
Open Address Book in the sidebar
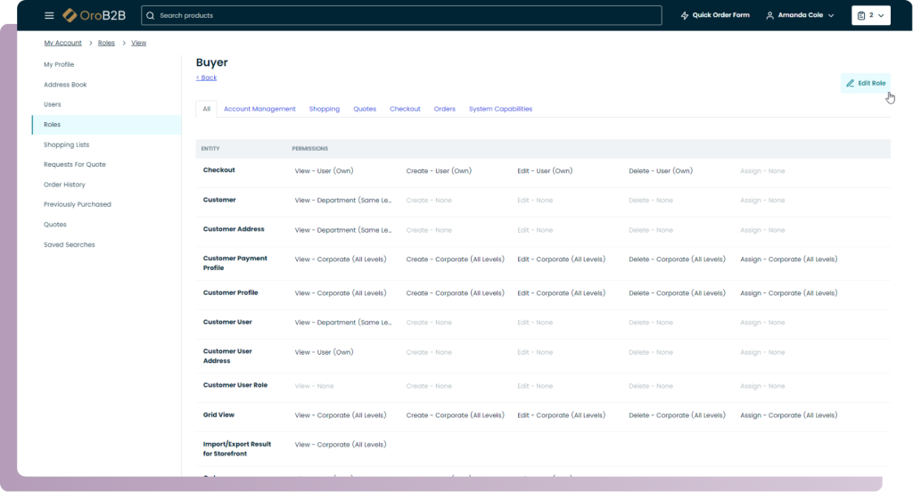[x=65, y=85]
